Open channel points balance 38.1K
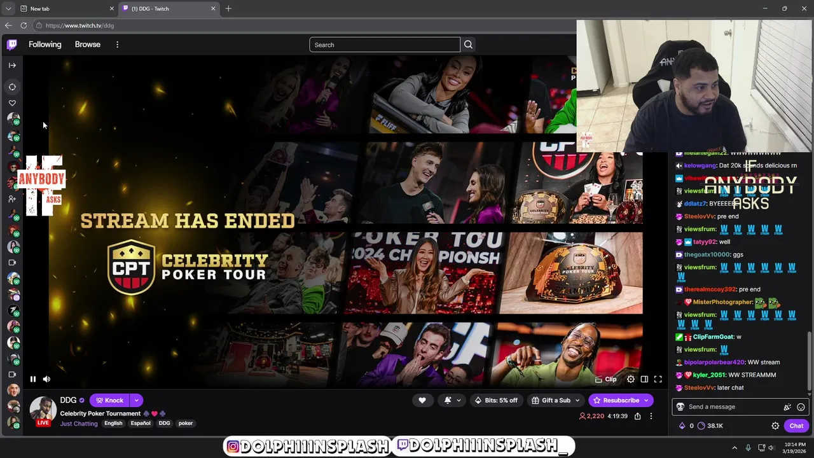Image resolution: width=814 pixels, height=458 pixels. [x=710, y=426]
